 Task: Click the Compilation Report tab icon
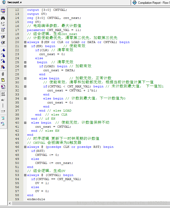[135, 2]
